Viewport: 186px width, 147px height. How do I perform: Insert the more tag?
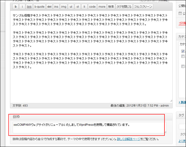[102, 6]
